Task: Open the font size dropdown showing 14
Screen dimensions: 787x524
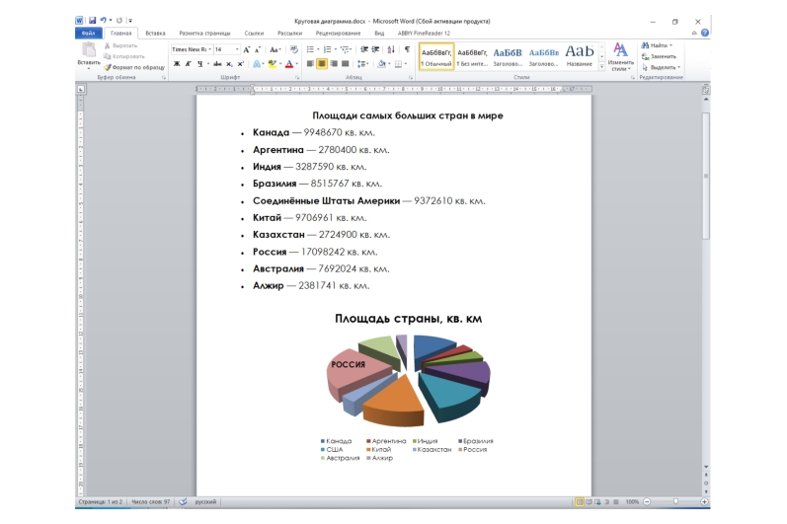Action: (237, 49)
